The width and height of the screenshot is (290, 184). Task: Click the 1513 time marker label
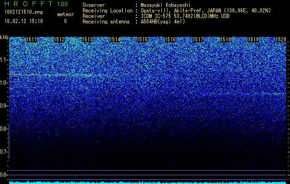(x=87, y=40)
